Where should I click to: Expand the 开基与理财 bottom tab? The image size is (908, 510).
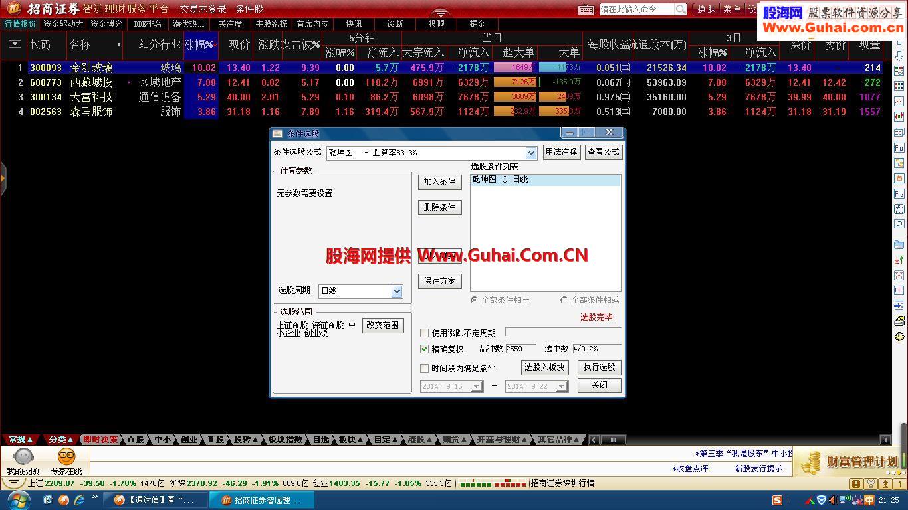pos(502,440)
